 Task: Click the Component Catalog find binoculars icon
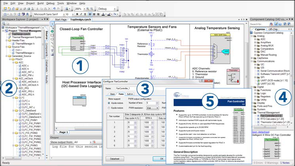click(x=271, y=24)
